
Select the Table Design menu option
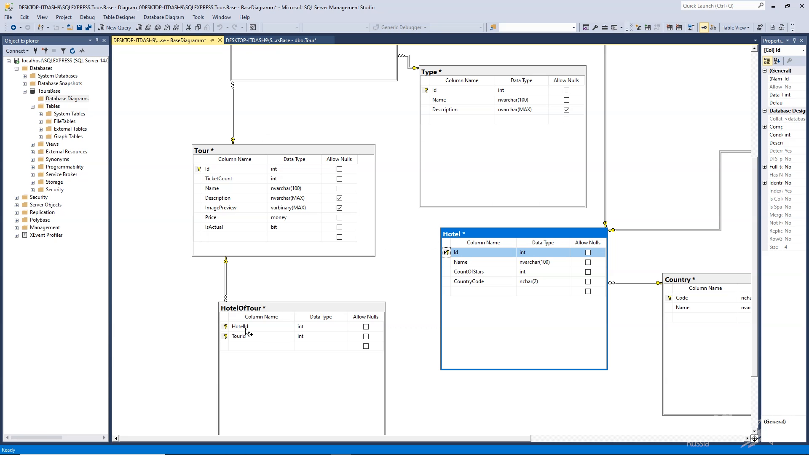(x=119, y=17)
